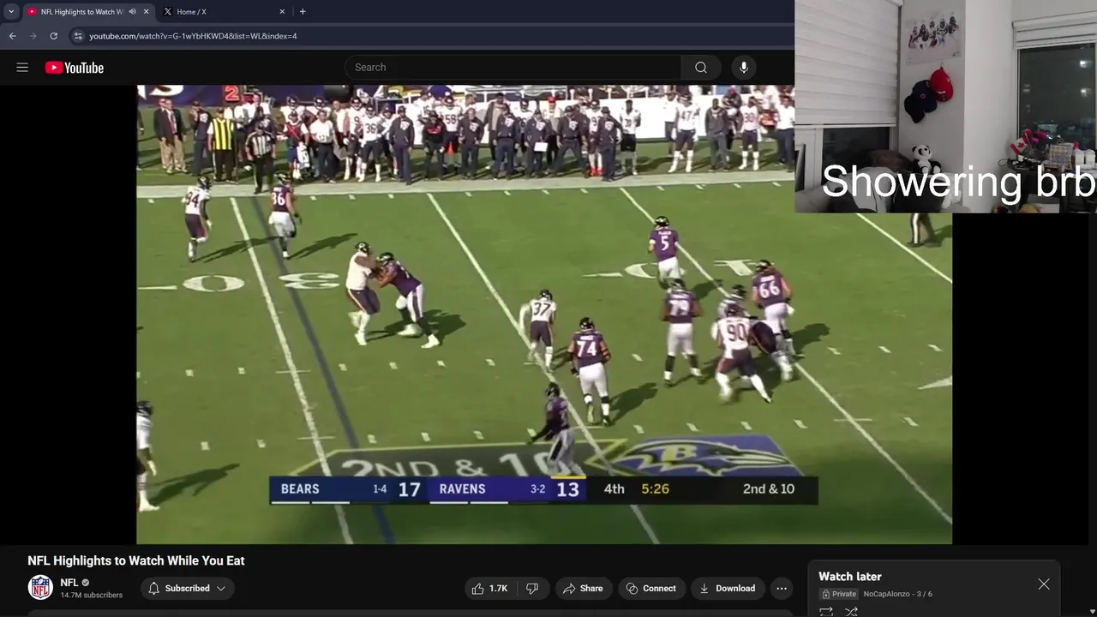Close the Home / X tab
1097x617 pixels.
282,12
